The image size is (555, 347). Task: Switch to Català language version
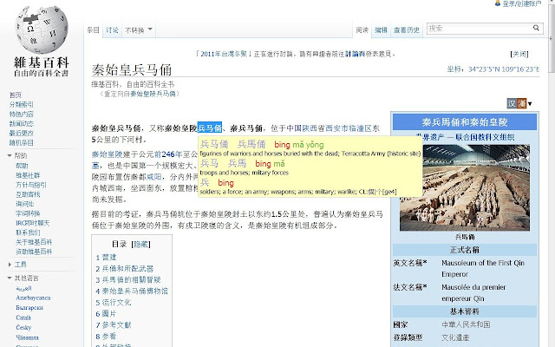point(23,318)
